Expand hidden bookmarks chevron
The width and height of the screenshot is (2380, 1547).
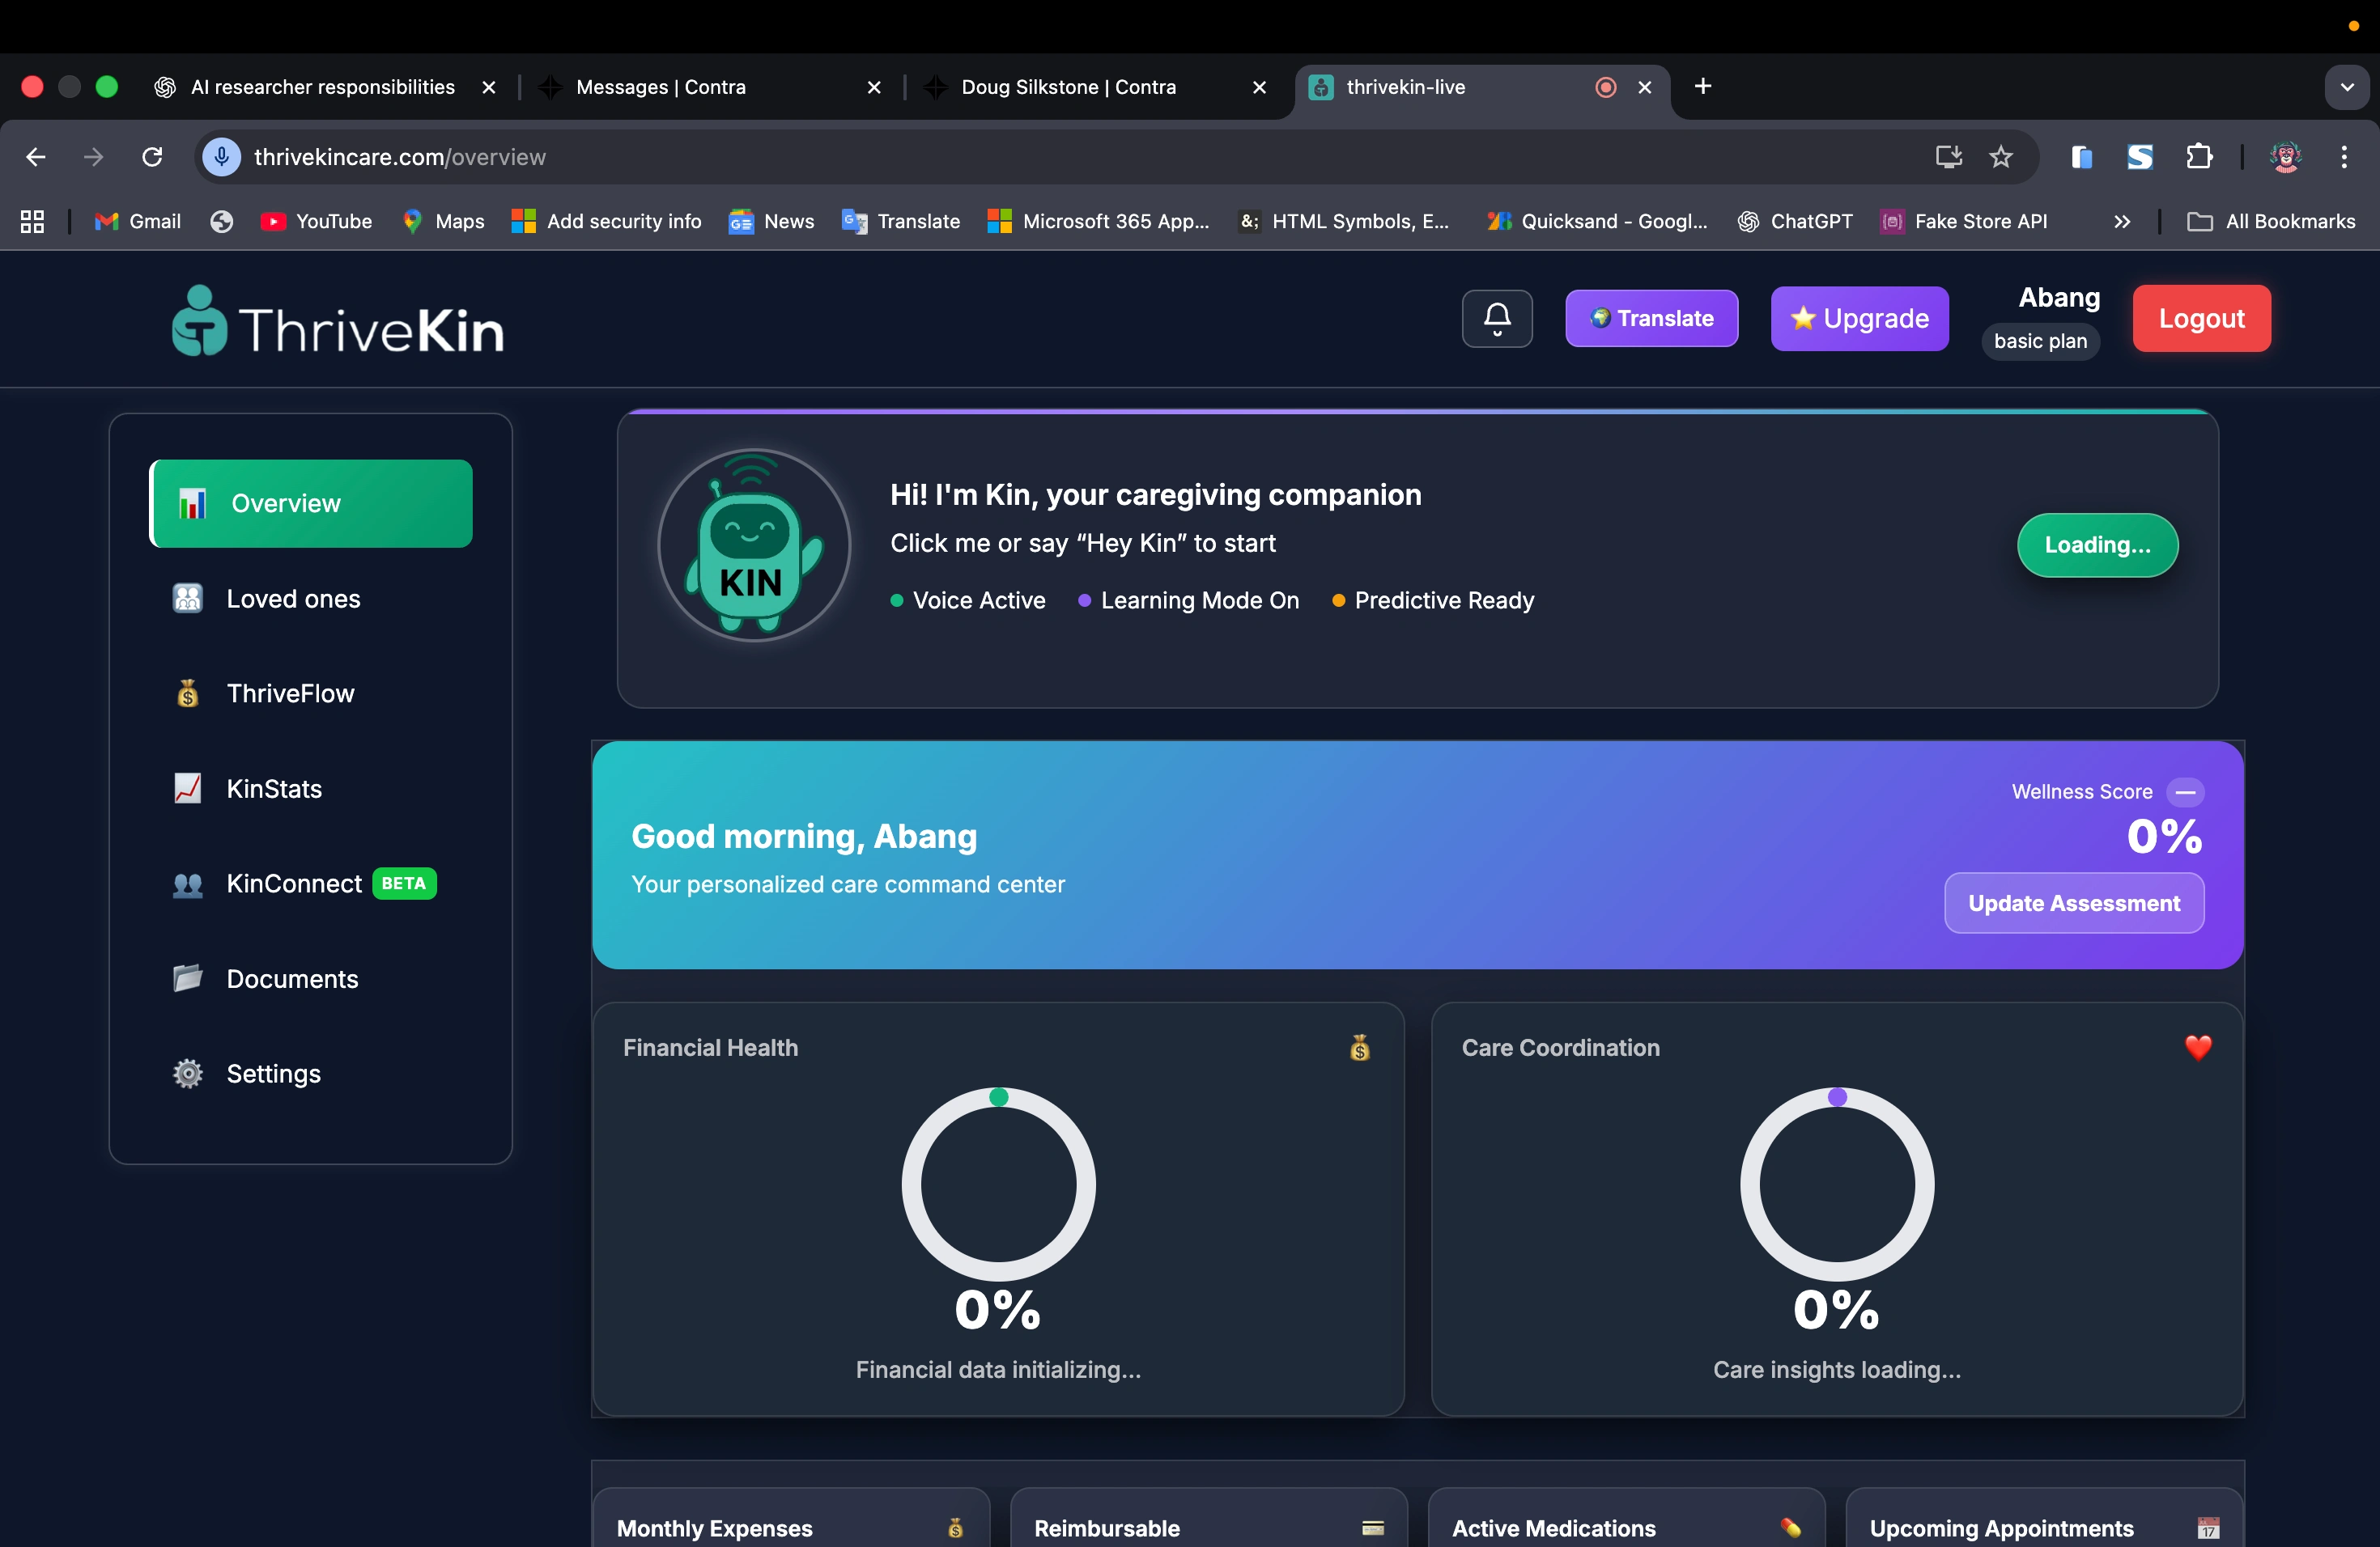(x=2121, y=222)
